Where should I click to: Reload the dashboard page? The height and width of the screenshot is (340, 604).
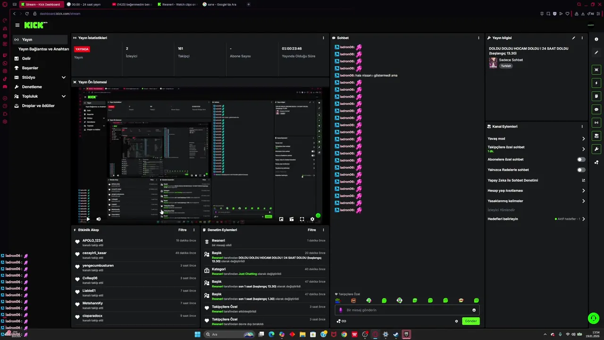pyautogui.click(x=27, y=14)
